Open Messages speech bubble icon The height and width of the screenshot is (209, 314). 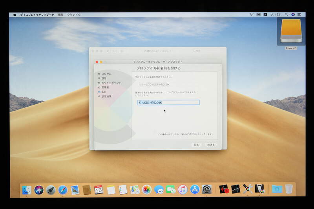159,190
